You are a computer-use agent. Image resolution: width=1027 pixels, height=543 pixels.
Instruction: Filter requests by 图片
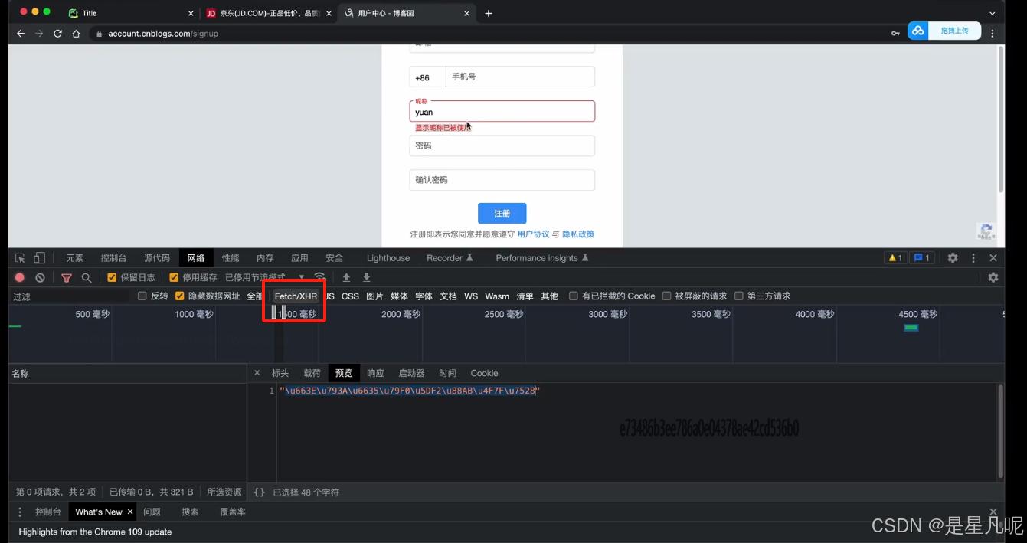pyautogui.click(x=374, y=296)
